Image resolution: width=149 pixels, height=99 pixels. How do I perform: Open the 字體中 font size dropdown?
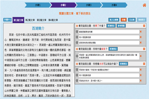8,20
